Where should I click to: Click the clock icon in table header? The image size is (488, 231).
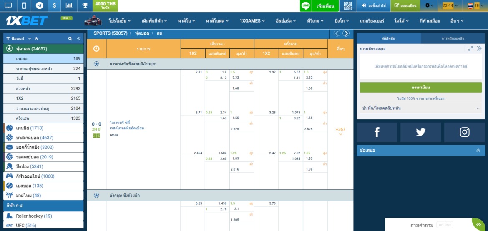coord(96,48)
